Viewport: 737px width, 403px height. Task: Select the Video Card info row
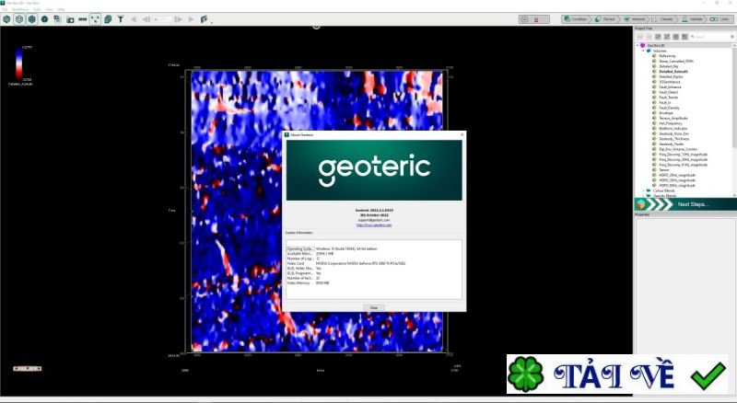pos(374,263)
